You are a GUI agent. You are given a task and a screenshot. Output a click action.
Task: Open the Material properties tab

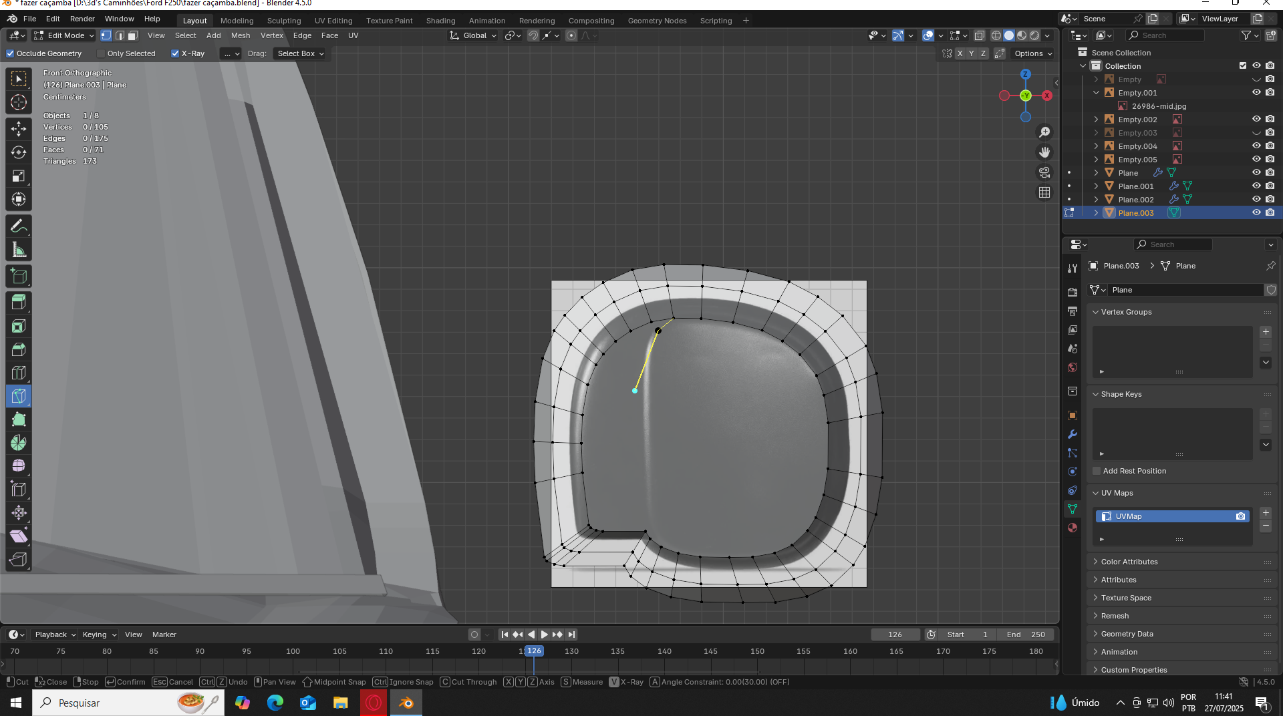tap(1073, 528)
